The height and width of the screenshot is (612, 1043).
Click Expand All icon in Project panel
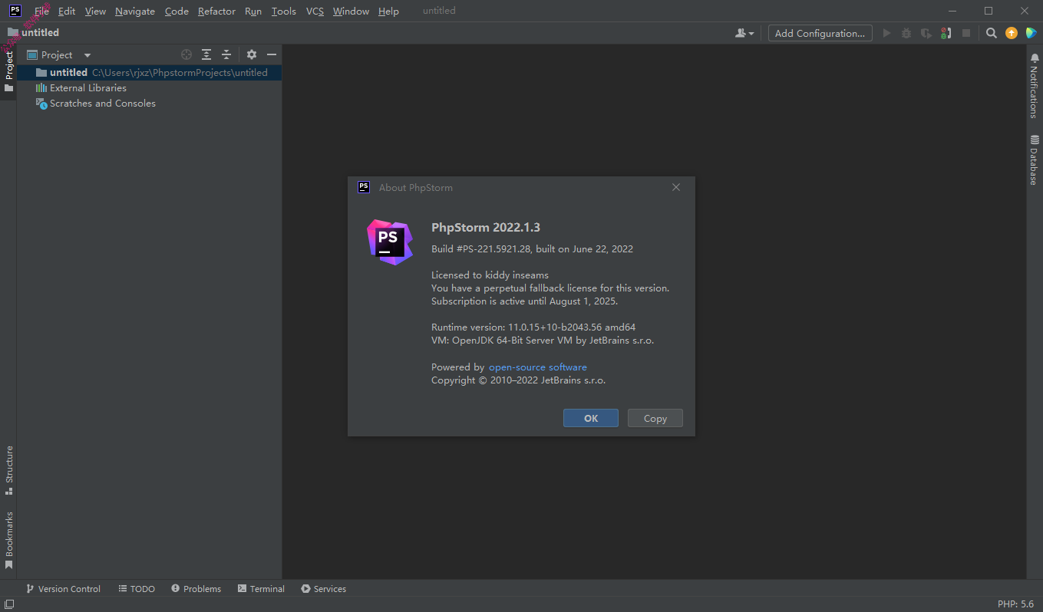pos(206,54)
